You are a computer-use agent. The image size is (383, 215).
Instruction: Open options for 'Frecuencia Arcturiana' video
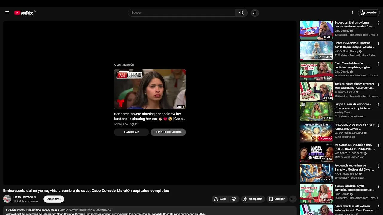point(378,166)
